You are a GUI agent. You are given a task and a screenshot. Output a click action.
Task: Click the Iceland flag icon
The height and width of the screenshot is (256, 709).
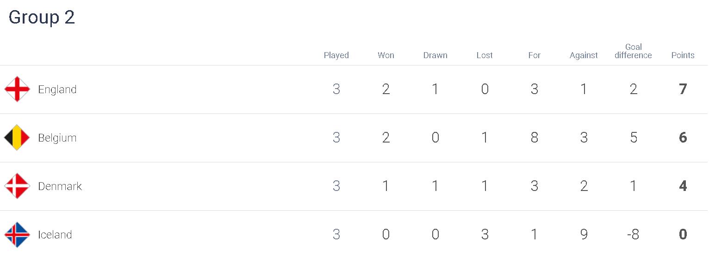[17, 234]
